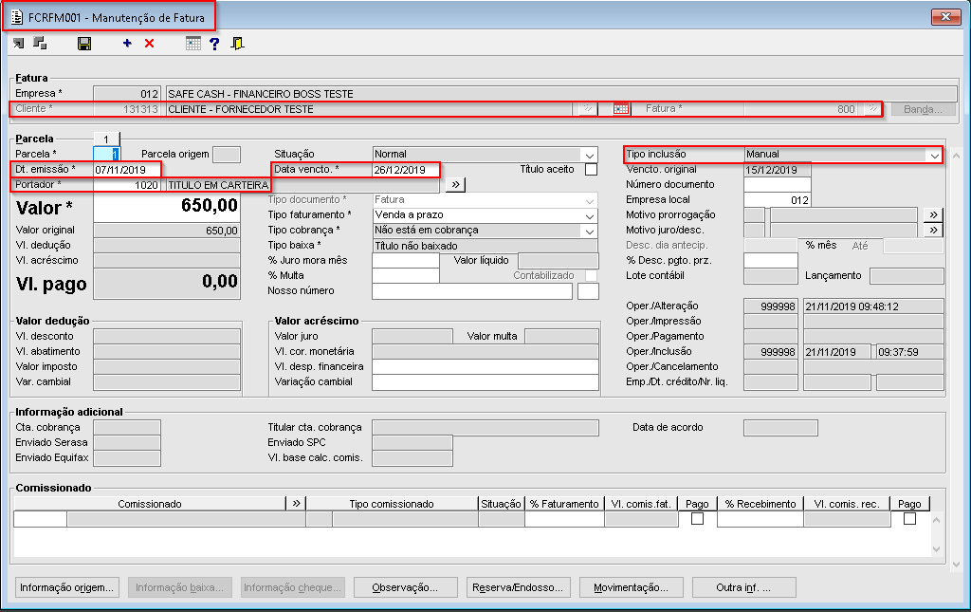Open lookup button right of Fatura 800
This screenshot has height=612, width=971.
pyautogui.click(x=872, y=109)
